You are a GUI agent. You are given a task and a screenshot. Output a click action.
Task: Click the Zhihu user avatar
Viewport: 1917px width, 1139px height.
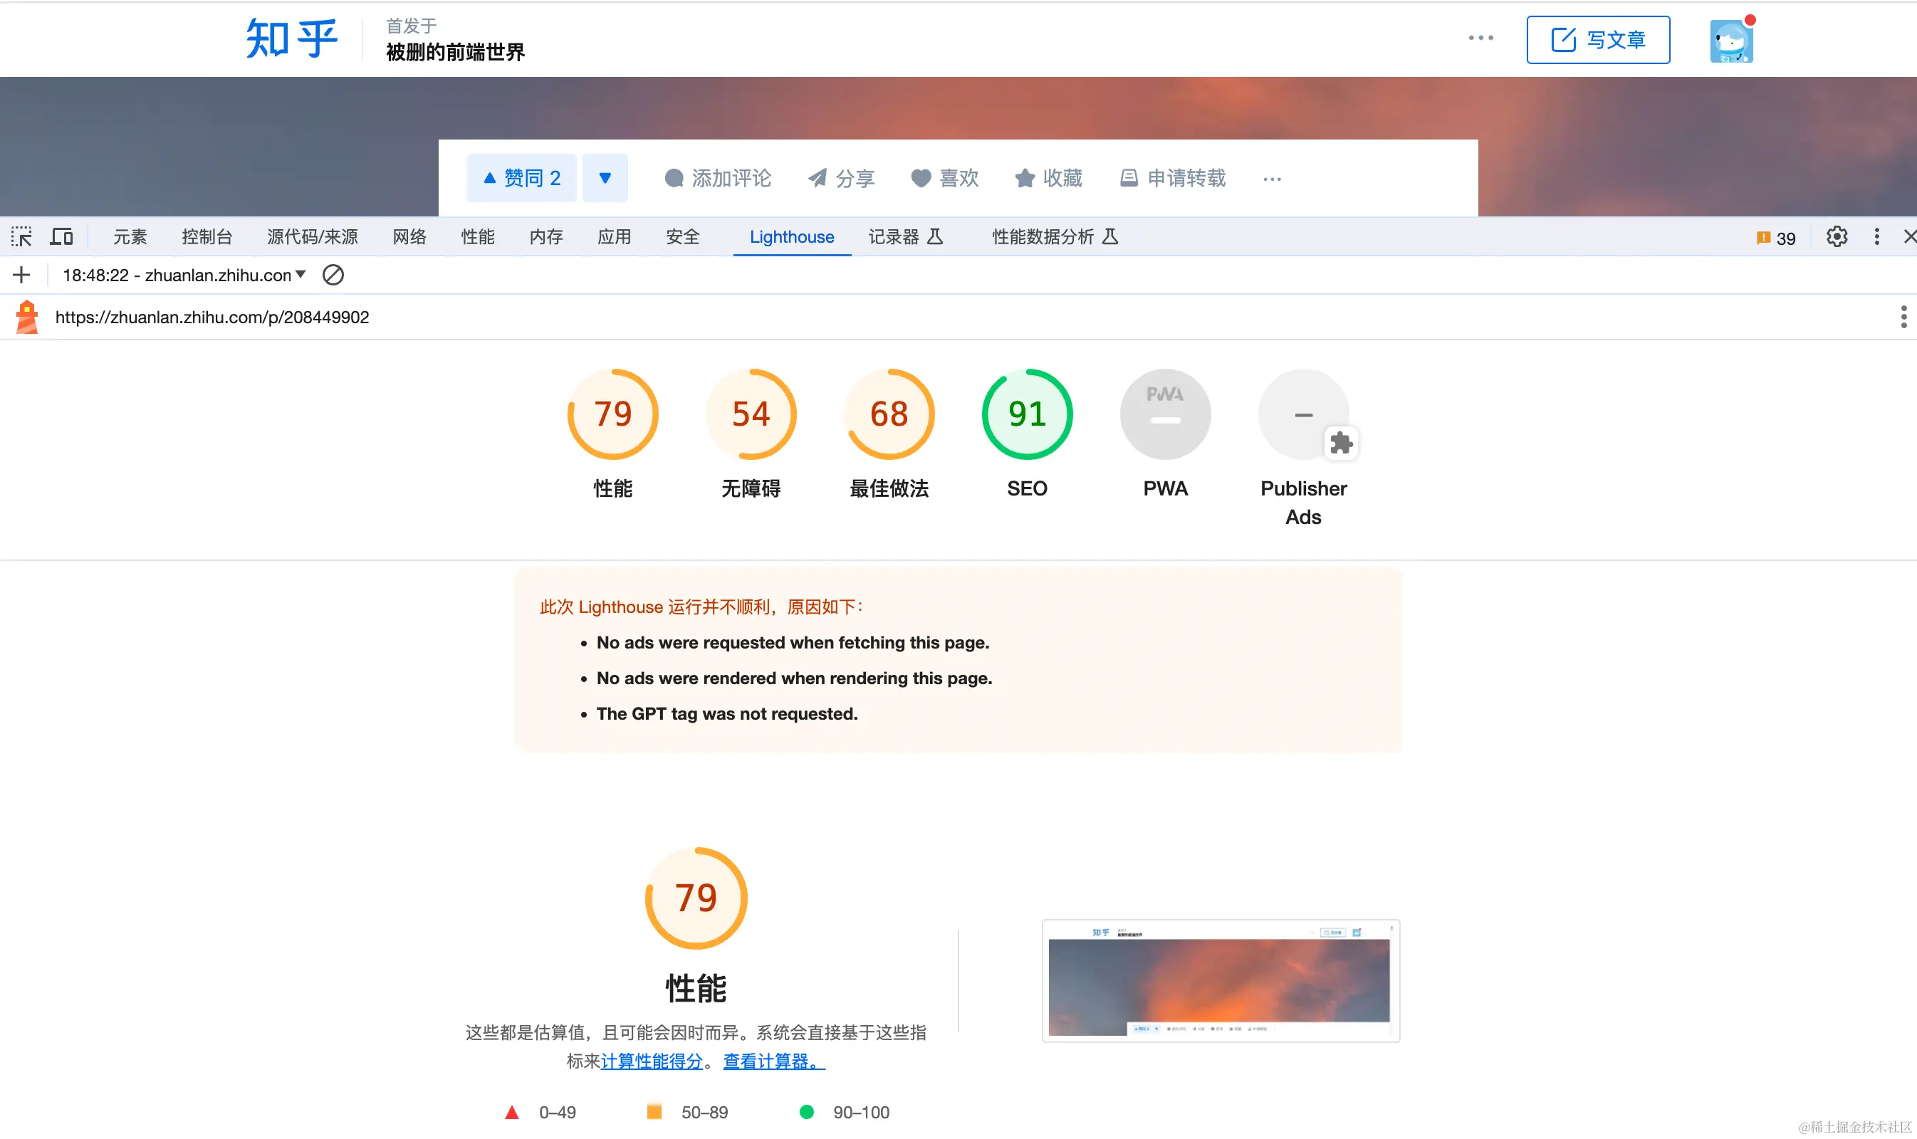[1731, 41]
